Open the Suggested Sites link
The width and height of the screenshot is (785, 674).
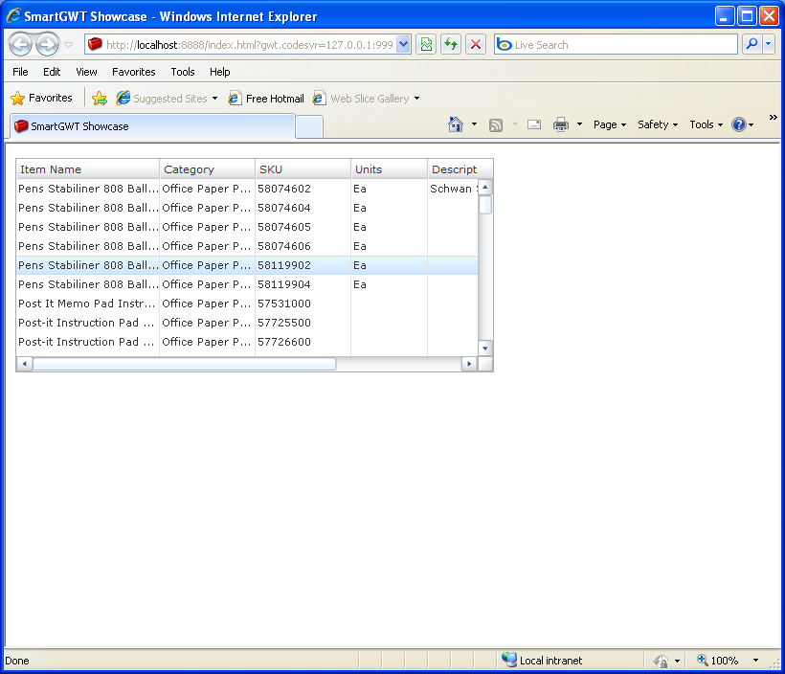tap(168, 99)
